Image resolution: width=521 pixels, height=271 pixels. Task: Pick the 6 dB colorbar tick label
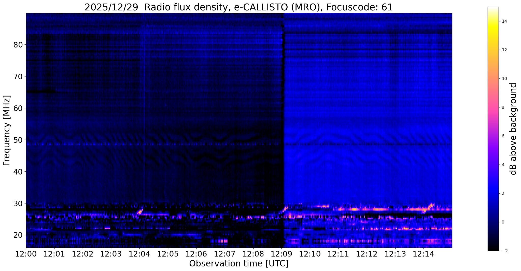[503, 136]
